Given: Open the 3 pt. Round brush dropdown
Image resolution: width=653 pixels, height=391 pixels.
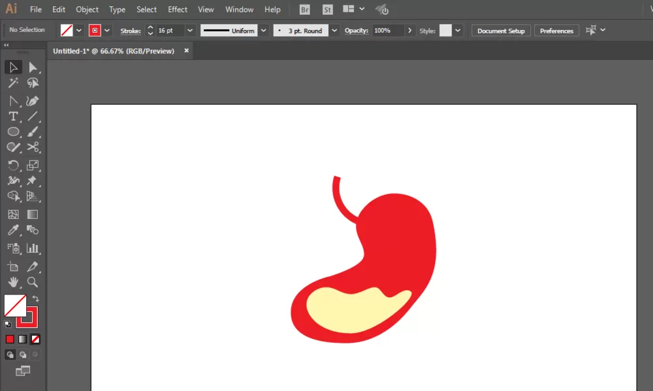Looking at the screenshot, I should pyautogui.click(x=334, y=31).
